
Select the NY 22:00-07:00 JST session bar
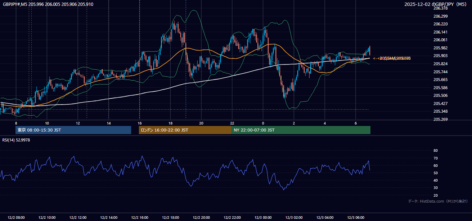coord(301,130)
